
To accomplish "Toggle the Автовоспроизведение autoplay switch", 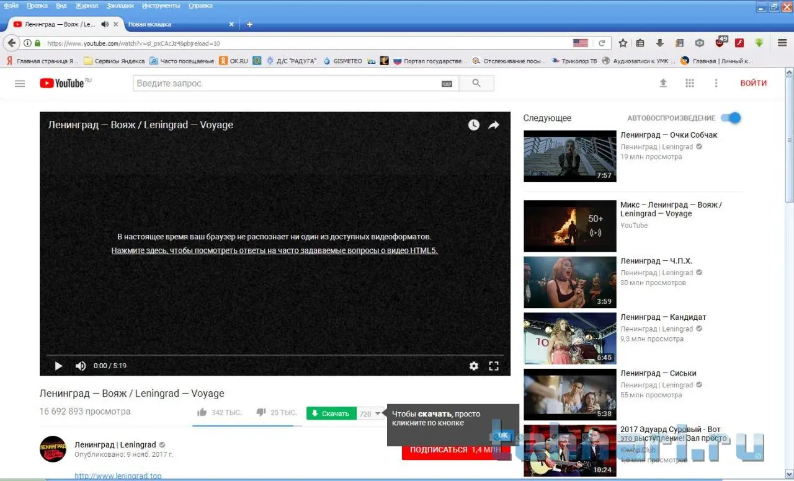I will [732, 118].
